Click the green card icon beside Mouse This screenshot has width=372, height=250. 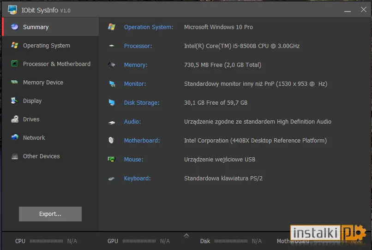pyautogui.click(x=112, y=159)
